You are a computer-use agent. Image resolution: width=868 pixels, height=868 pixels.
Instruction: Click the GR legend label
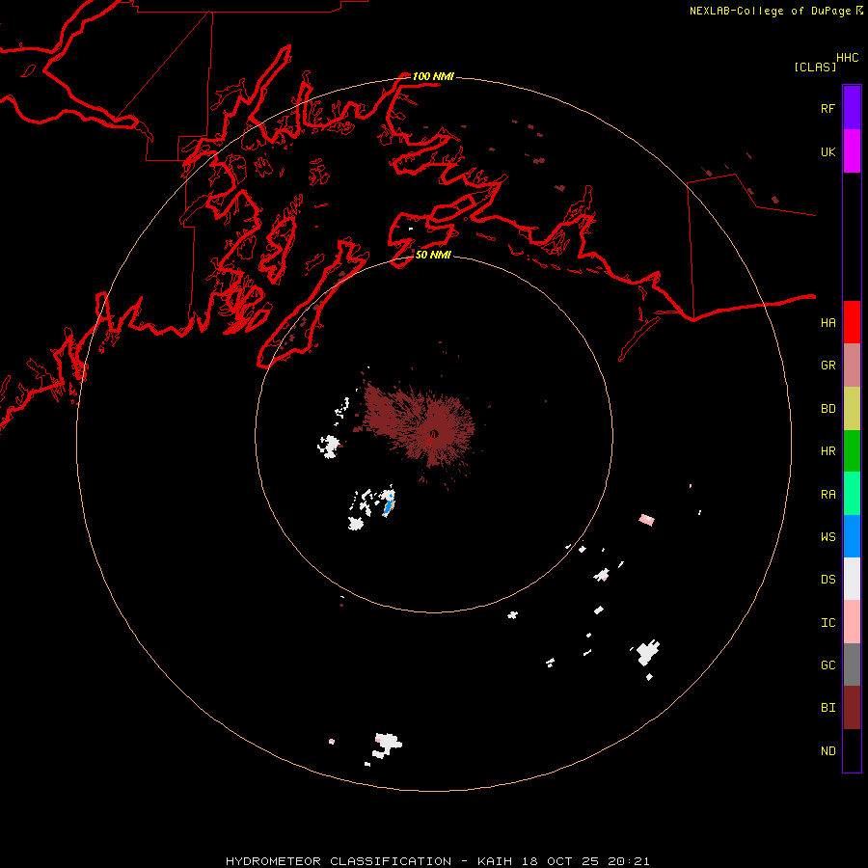pyautogui.click(x=827, y=366)
